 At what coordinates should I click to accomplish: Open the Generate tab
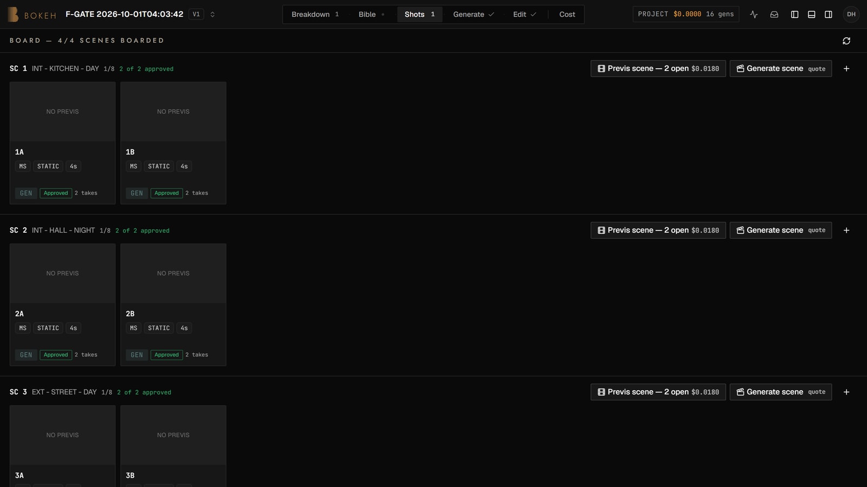(x=474, y=15)
